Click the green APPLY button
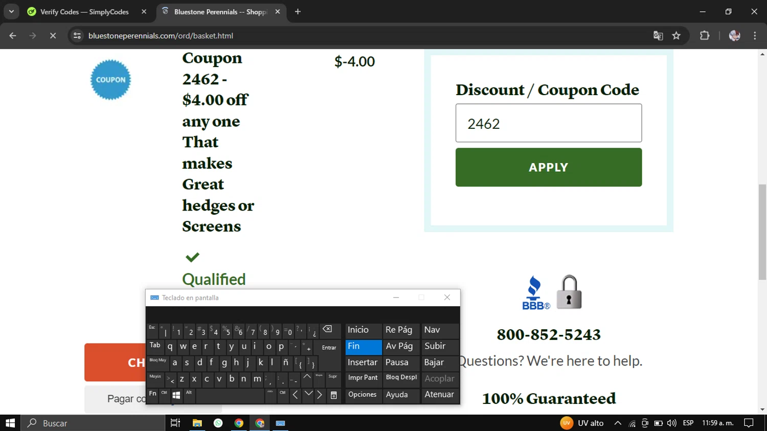This screenshot has width=767, height=431. 549,167
